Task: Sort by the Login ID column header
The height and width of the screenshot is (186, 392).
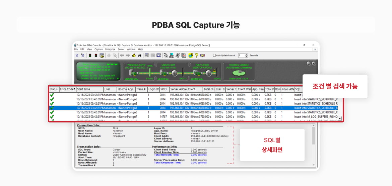Action: pos(153,89)
